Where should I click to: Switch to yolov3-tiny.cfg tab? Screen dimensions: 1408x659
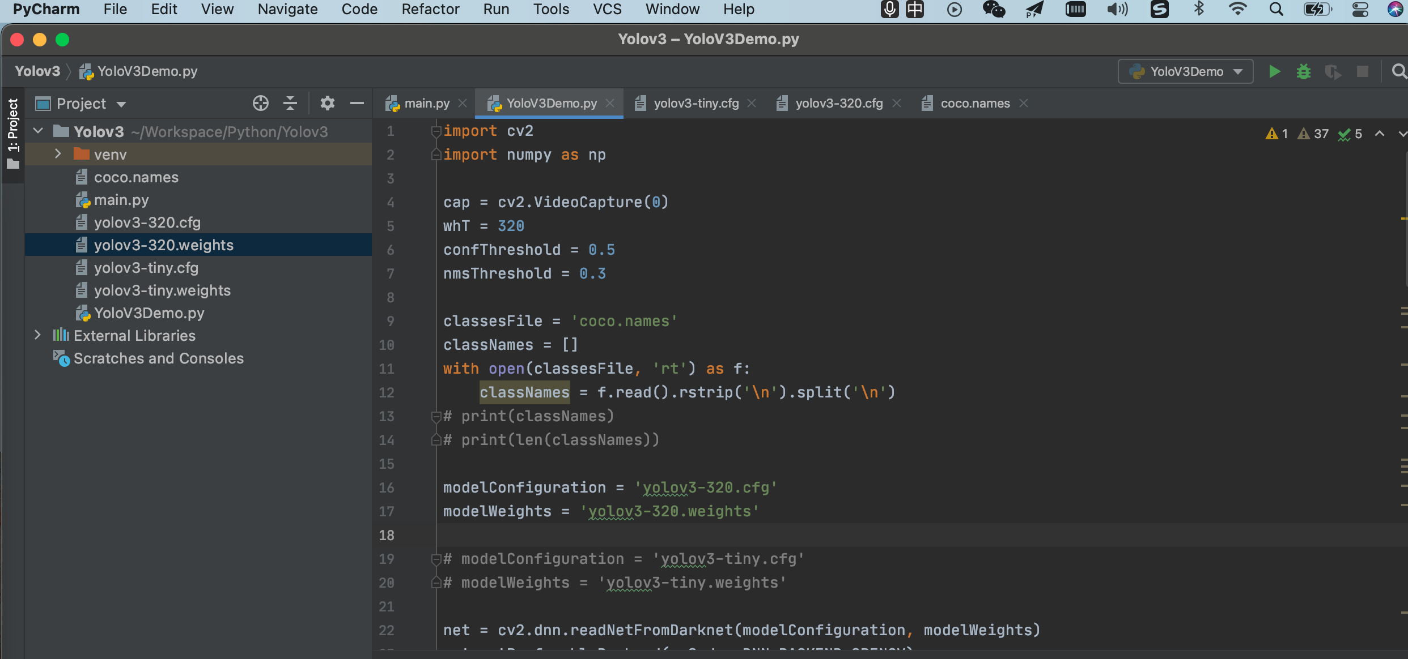[x=695, y=104]
